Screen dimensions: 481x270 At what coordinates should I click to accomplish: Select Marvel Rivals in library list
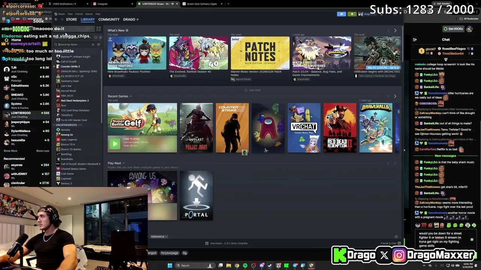[x=68, y=91]
